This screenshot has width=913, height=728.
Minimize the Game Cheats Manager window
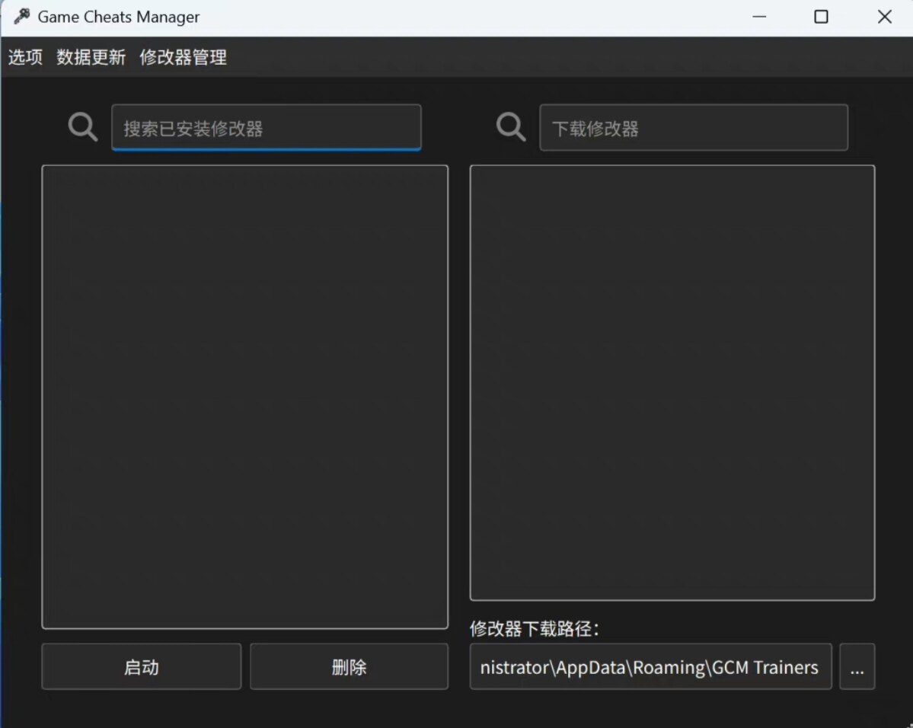[759, 16]
